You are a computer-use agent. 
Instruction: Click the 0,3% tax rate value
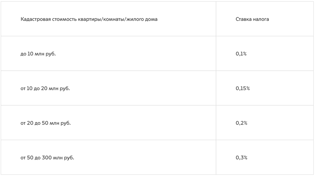coord(241,158)
